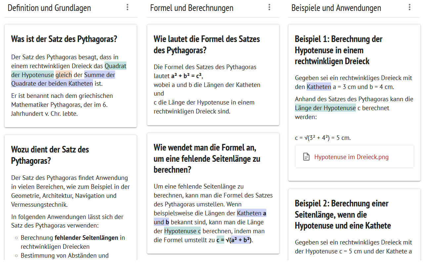Screen dimensions: 427x263
Task: Select the Definition und Grundlagen column title
Action: coord(49,8)
